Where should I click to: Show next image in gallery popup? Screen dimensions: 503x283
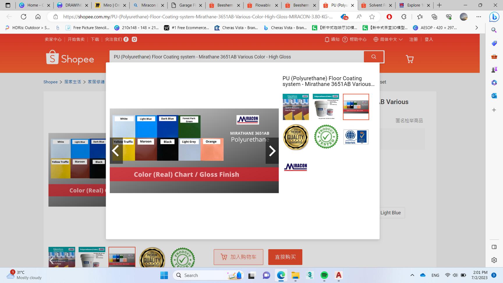click(272, 151)
